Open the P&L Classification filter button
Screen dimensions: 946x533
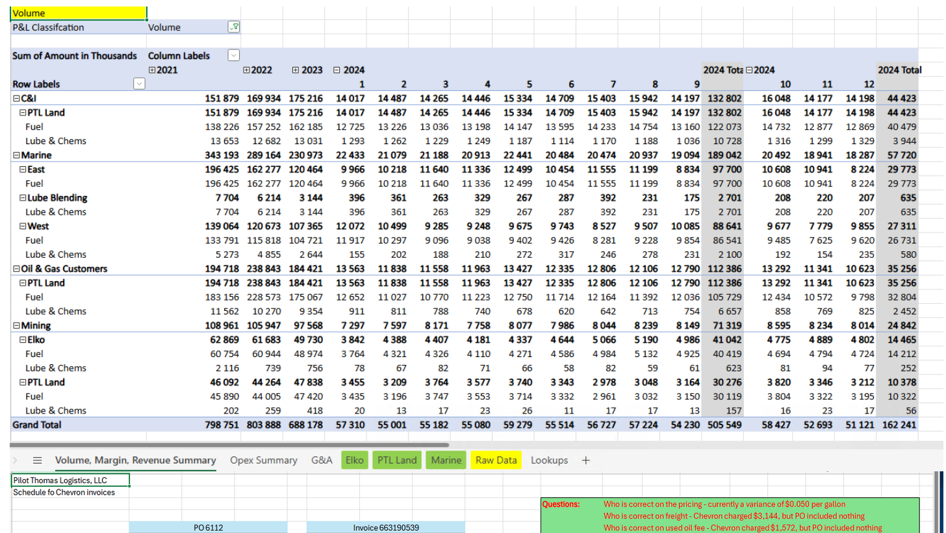click(234, 27)
